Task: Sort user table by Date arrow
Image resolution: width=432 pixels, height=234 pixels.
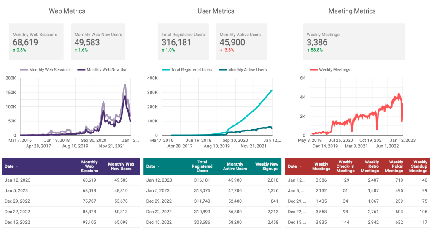Action: tap(159, 166)
